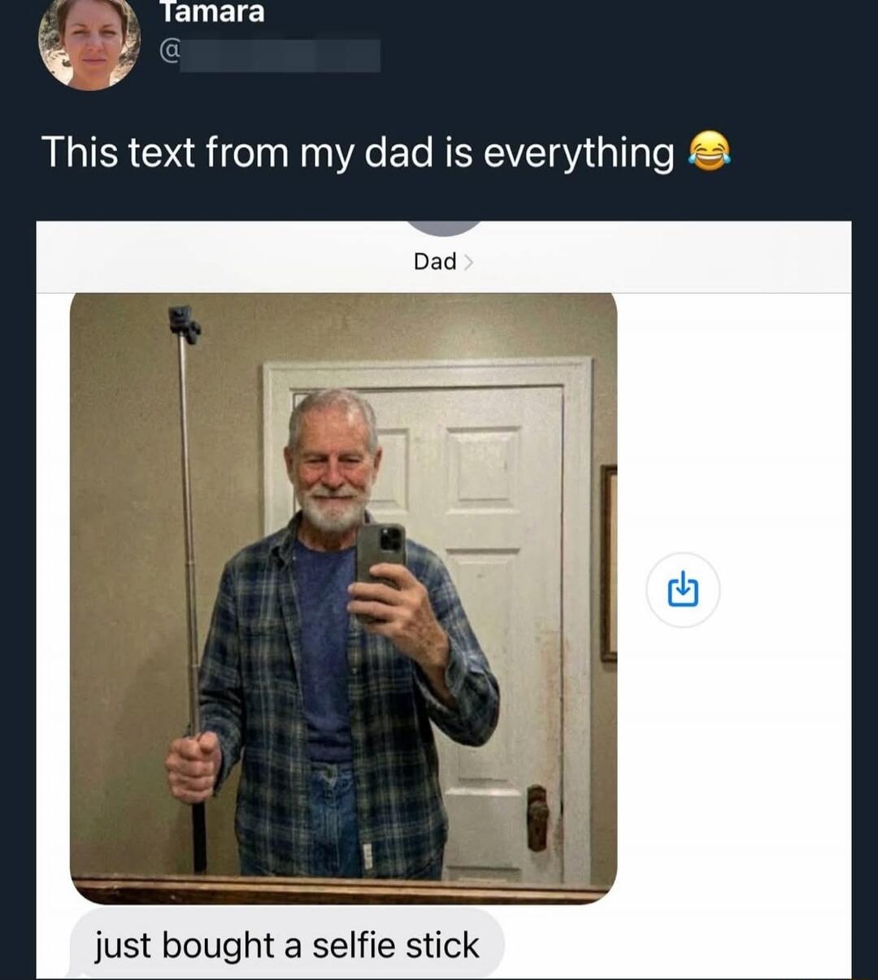This screenshot has height=980, width=878.
Task: Click the door knob in the photo
Action: coord(537,816)
